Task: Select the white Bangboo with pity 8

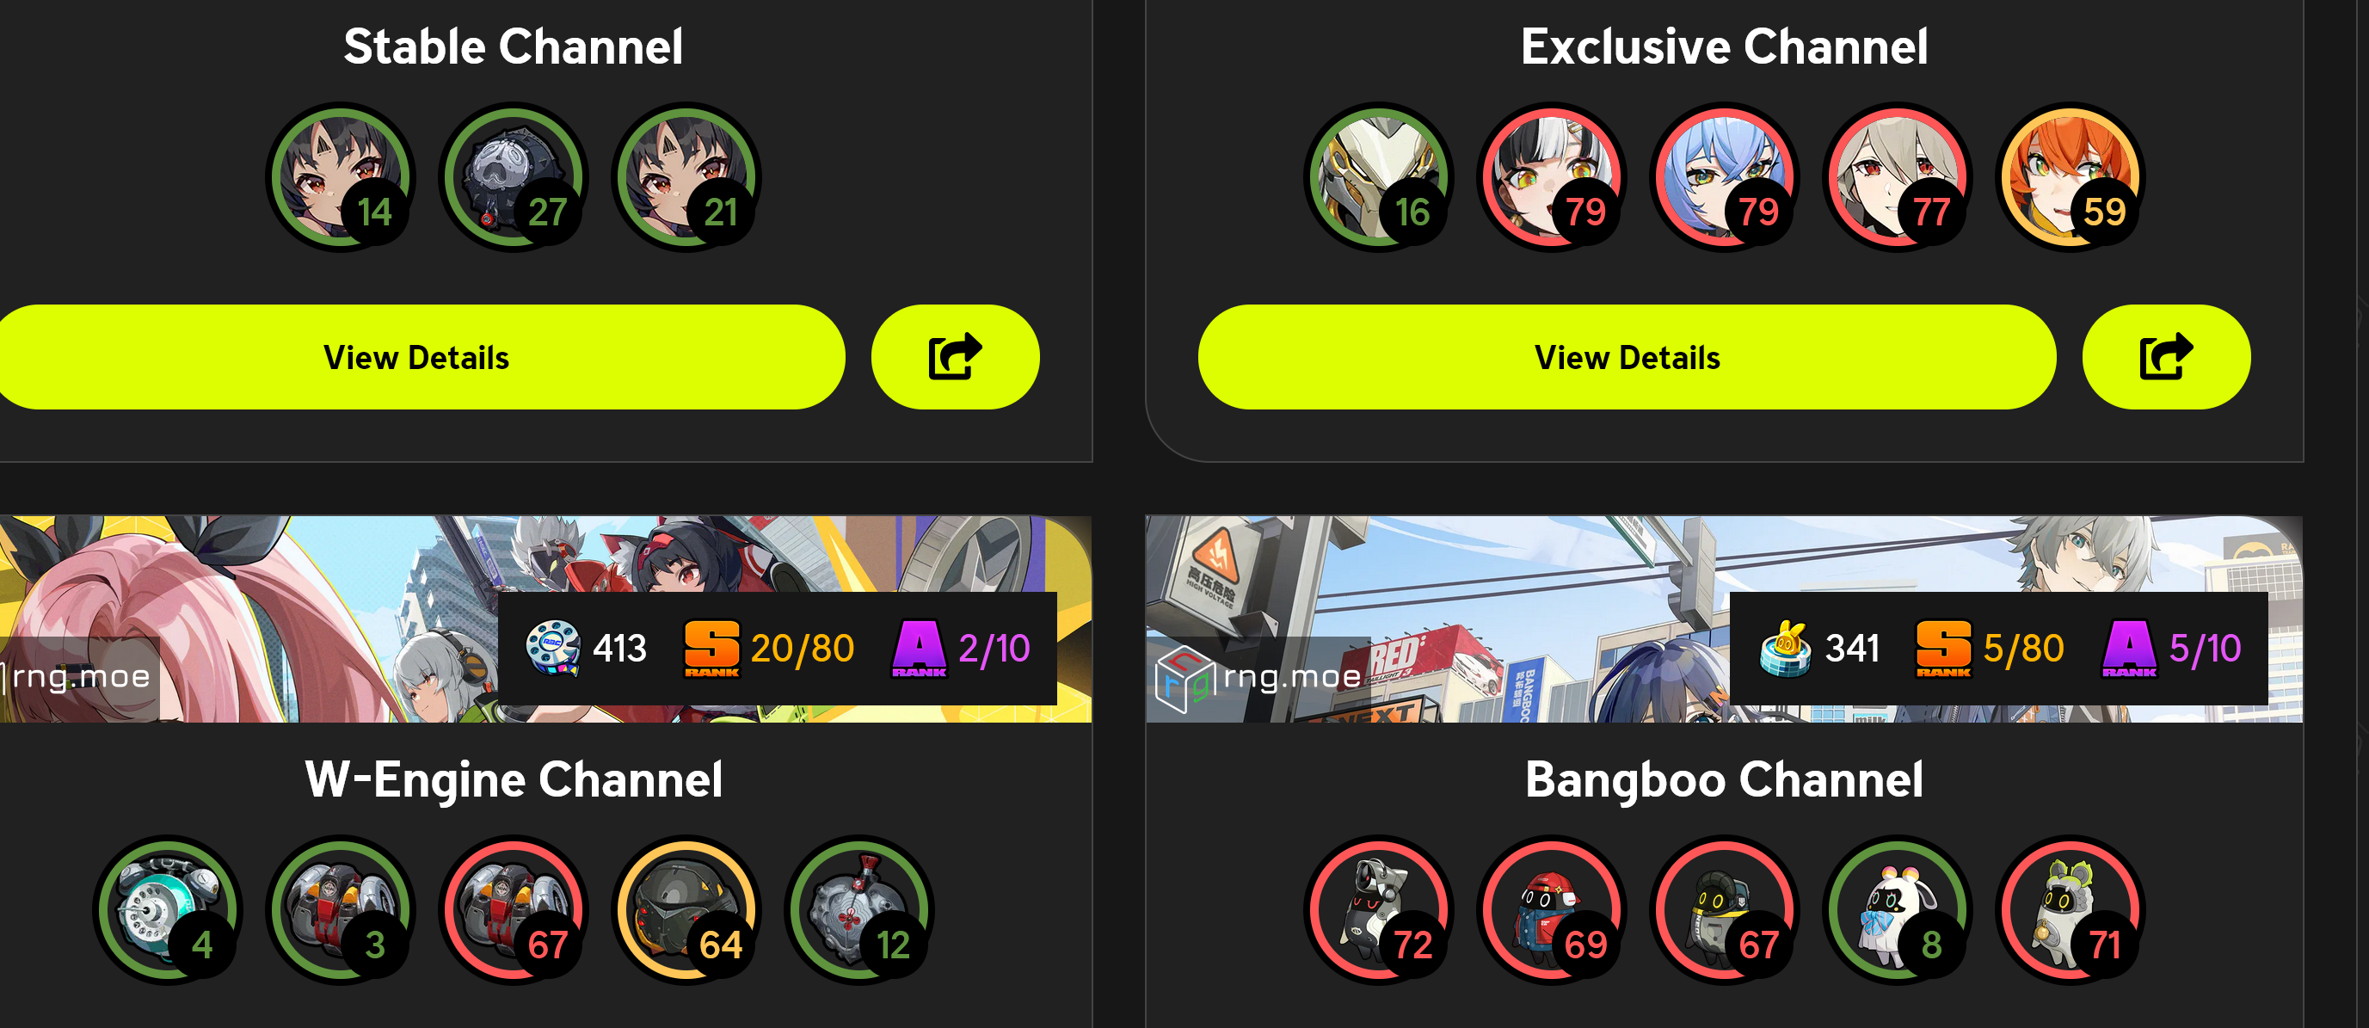Action: (x=1898, y=909)
